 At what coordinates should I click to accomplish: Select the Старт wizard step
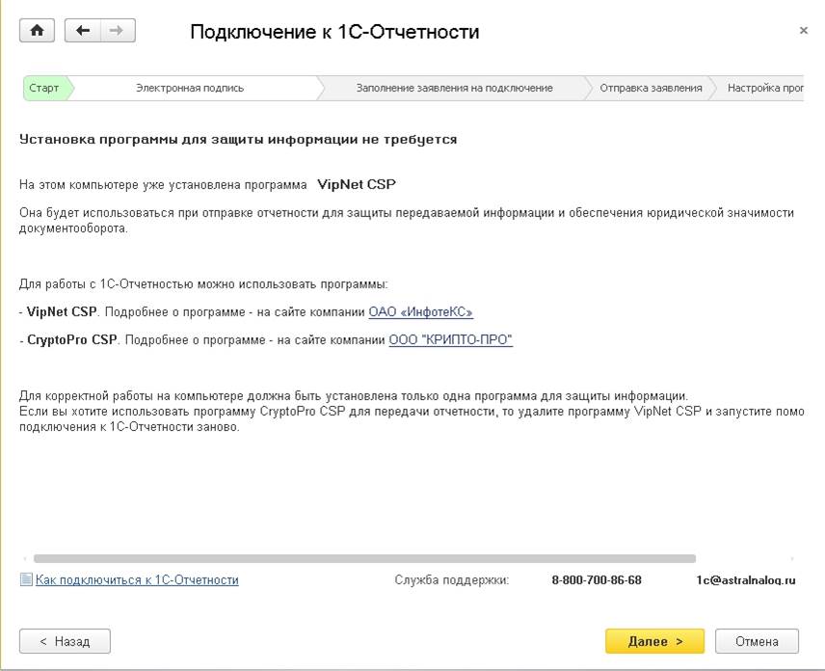(x=44, y=88)
